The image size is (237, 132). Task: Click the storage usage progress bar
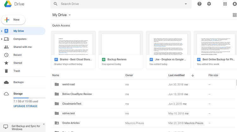coord(29,98)
